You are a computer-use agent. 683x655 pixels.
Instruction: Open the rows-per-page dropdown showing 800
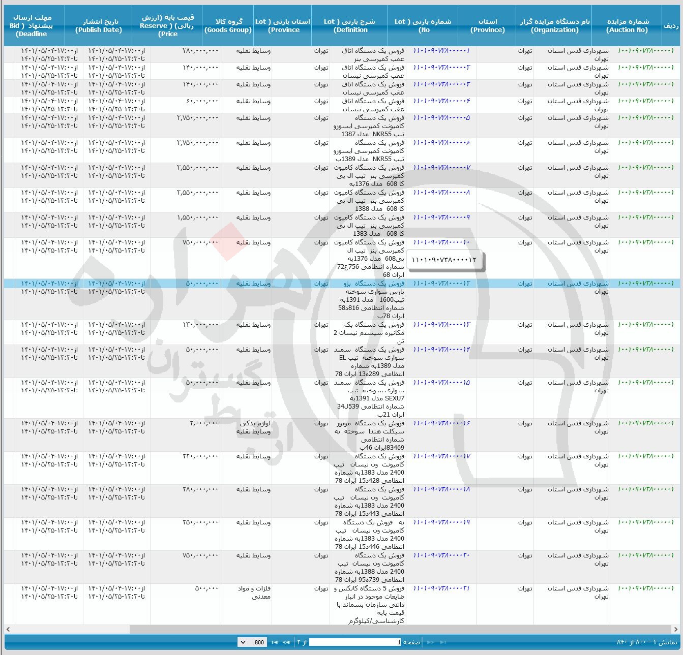coord(252,642)
